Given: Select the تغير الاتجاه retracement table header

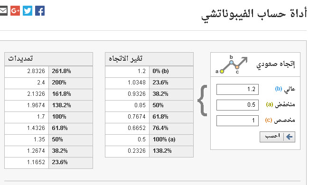Looking at the screenshot, I should [x=149, y=59].
